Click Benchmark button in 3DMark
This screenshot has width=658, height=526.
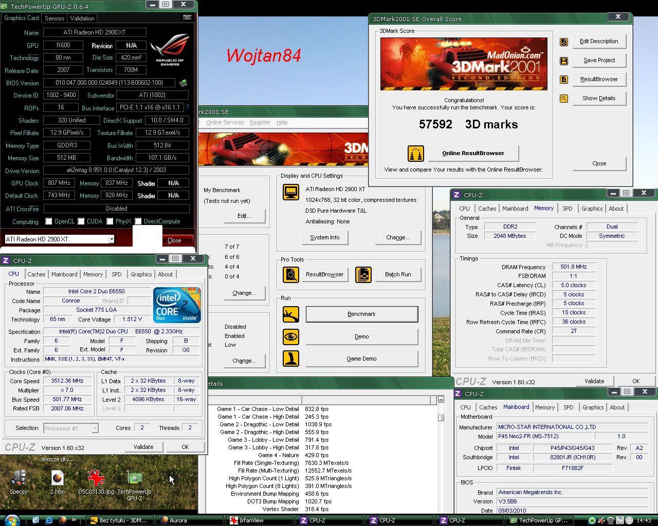(361, 314)
